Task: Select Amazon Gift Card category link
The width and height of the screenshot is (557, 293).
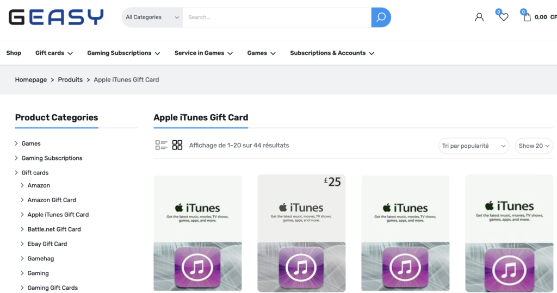Action: [52, 200]
